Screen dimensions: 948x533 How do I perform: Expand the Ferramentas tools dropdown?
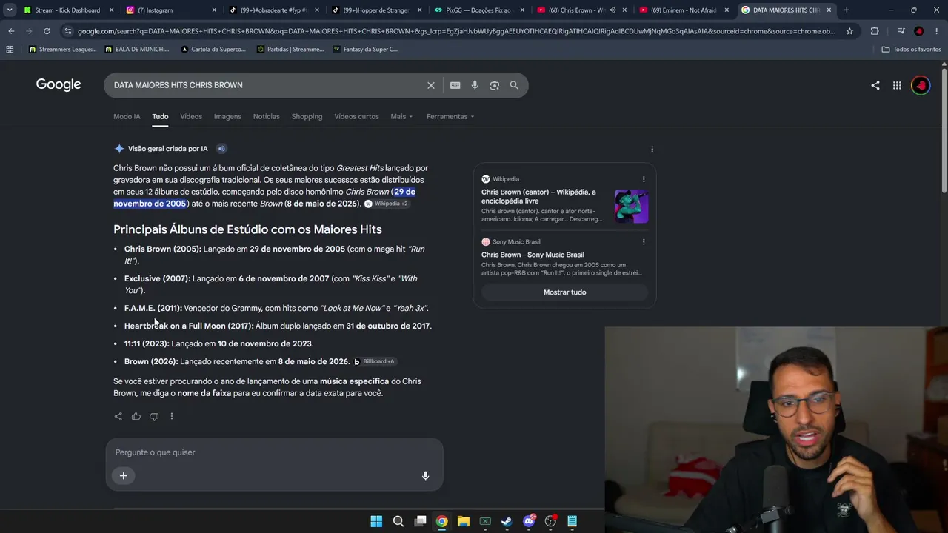[450, 116]
